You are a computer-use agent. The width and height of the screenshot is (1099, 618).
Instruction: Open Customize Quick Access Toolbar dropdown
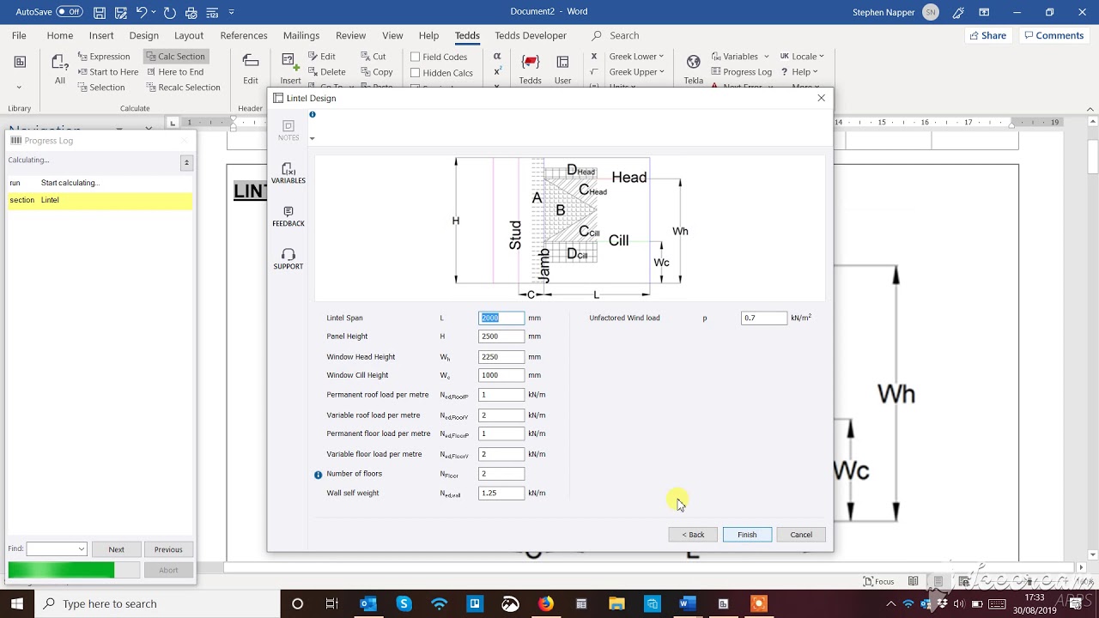click(231, 12)
